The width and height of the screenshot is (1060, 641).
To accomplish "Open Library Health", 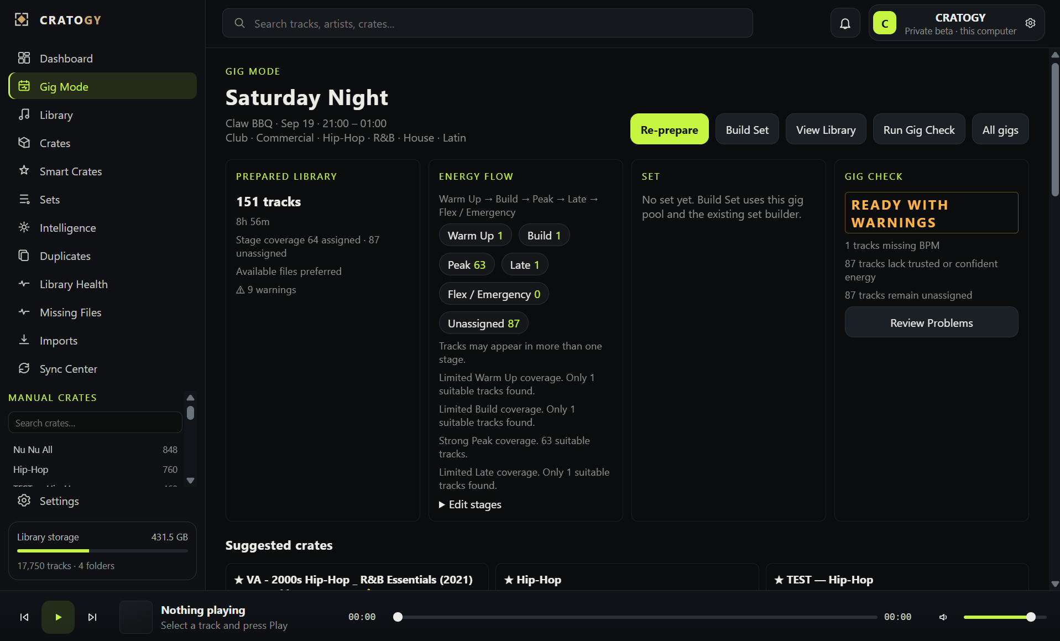I will pyautogui.click(x=103, y=284).
